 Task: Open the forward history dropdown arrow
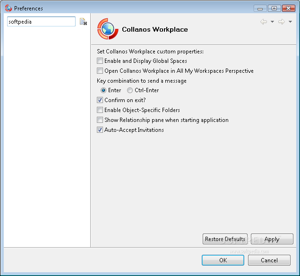[x=290, y=22]
